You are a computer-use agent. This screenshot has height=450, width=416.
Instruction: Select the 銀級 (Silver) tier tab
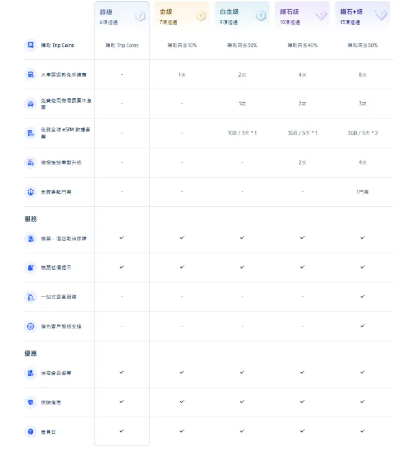click(122, 16)
